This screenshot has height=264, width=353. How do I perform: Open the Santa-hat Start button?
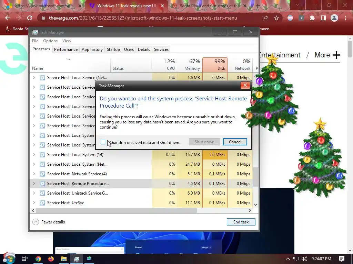[x=9, y=258]
